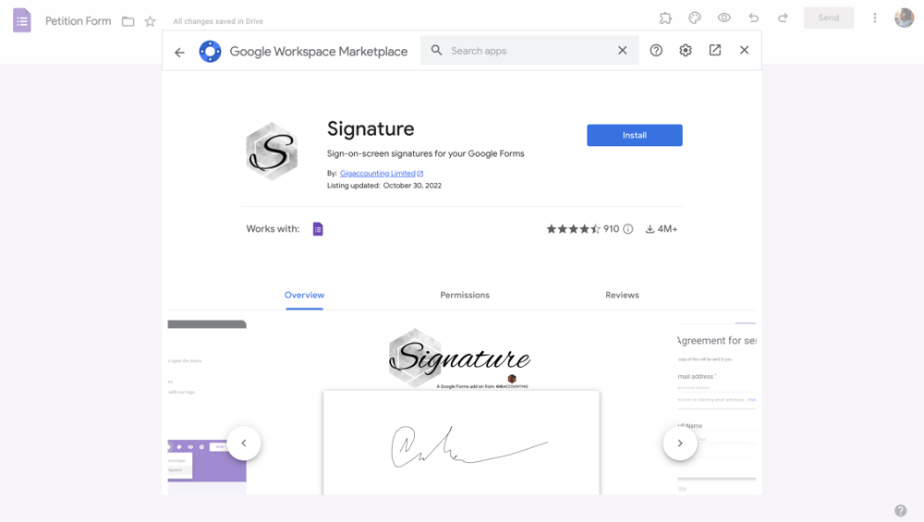Click the Google Forms works-with icon

pyautogui.click(x=318, y=228)
